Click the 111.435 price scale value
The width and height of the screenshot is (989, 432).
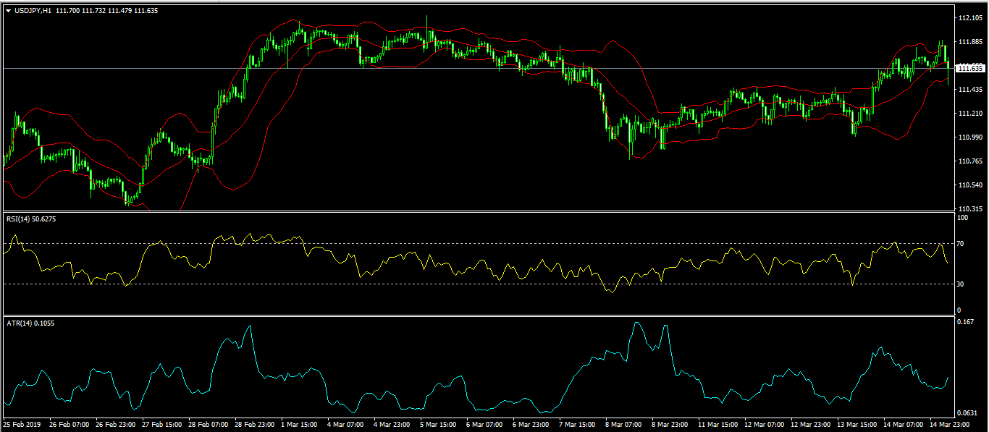969,90
